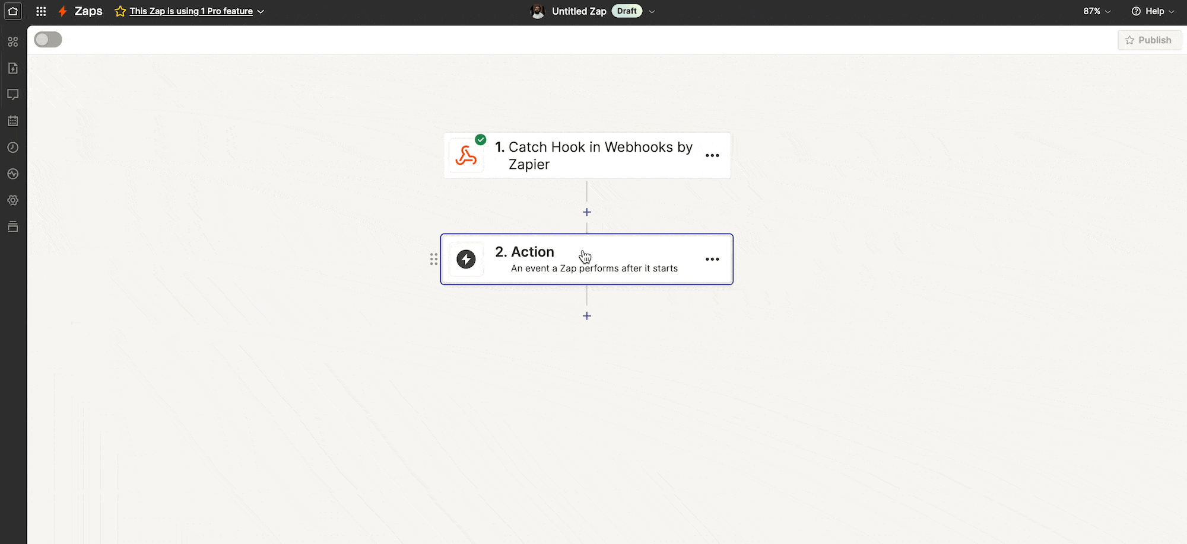Open the versions stack icon in the sidebar
1187x544 pixels.
tap(12, 227)
